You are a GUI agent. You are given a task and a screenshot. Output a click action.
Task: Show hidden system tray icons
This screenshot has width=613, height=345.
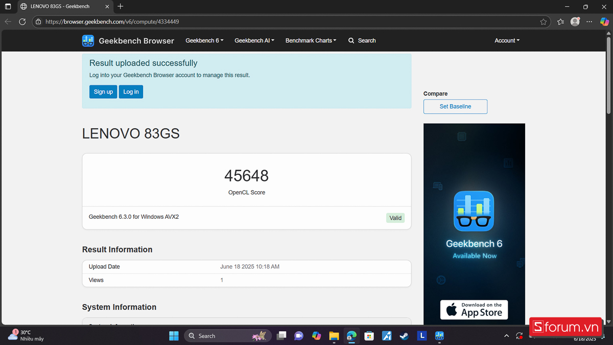tap(506, 336)
